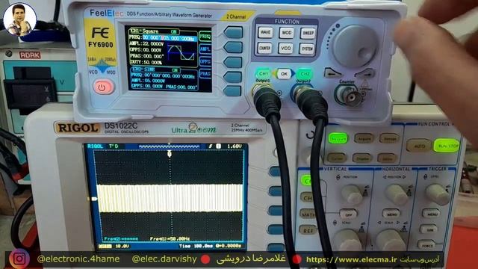478x269 pixels.
Task: Toggle the lit CH1 button on the oscilloscope
Action: [306, 181]
